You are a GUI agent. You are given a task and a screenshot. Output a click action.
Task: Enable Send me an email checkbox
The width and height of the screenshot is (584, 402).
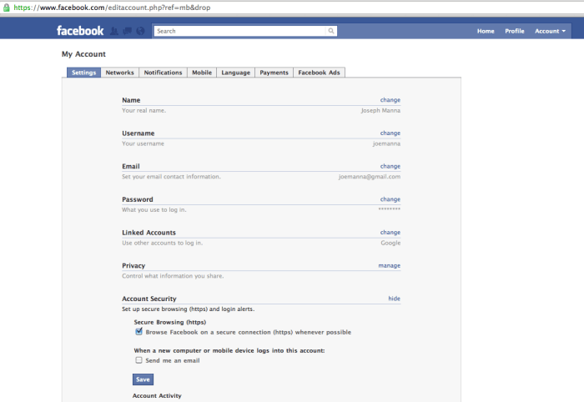(x=139, y=360)
